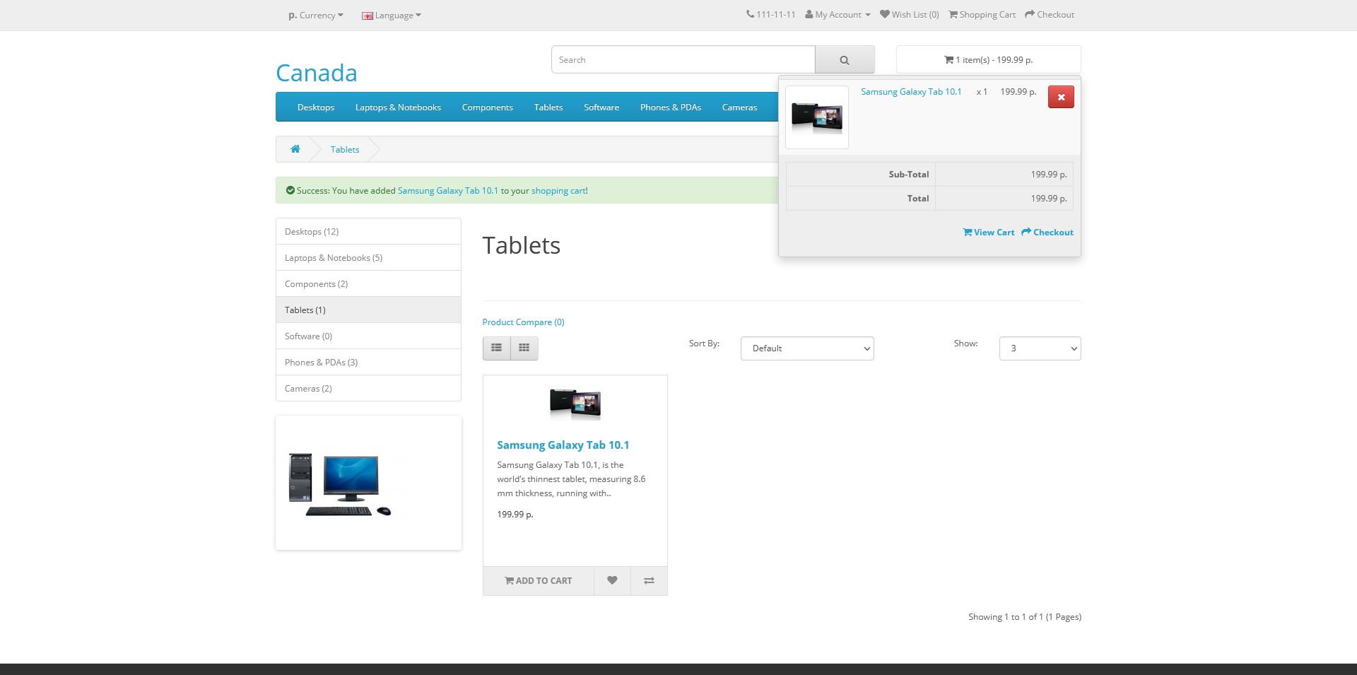Screen dimensions: 1357x675
Task: Open Phones & PDAs navigation item
Action: click(x=671, y=107)
